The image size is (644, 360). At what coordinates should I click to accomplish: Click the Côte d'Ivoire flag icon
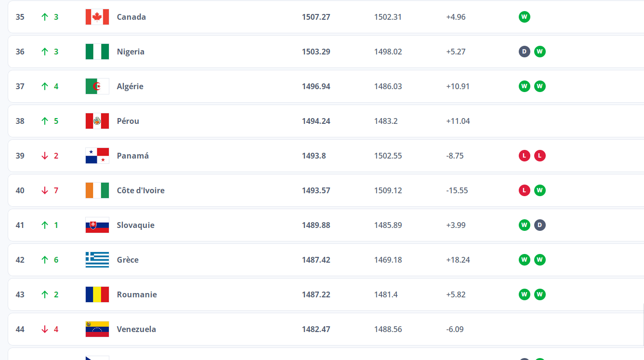97,190
